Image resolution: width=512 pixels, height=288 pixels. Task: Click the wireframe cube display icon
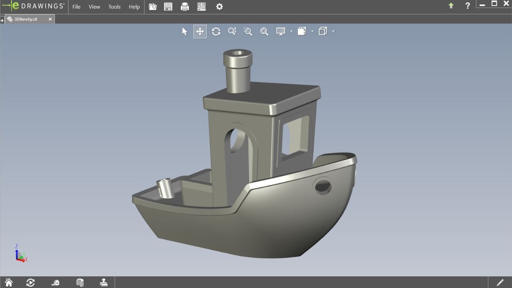point(323,31)
